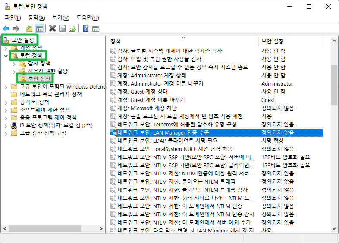Image resolution: width=339 pixels, height=243 pixels.
Task: Click the Delete (X) toolbar icon
Action: click(x=53, y=29)
